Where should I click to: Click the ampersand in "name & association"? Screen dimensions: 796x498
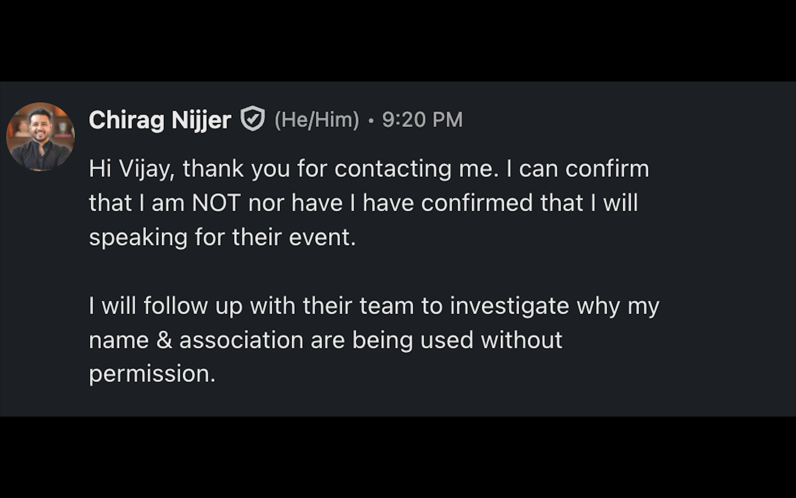coord(164,340)
